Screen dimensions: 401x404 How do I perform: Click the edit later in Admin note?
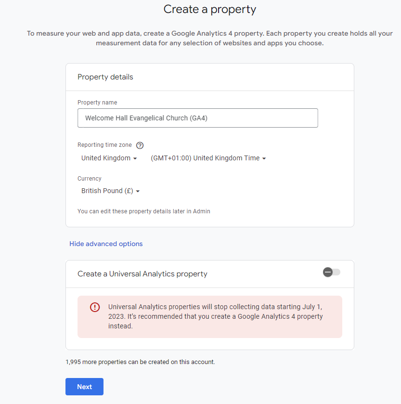(x=144, y=211)
